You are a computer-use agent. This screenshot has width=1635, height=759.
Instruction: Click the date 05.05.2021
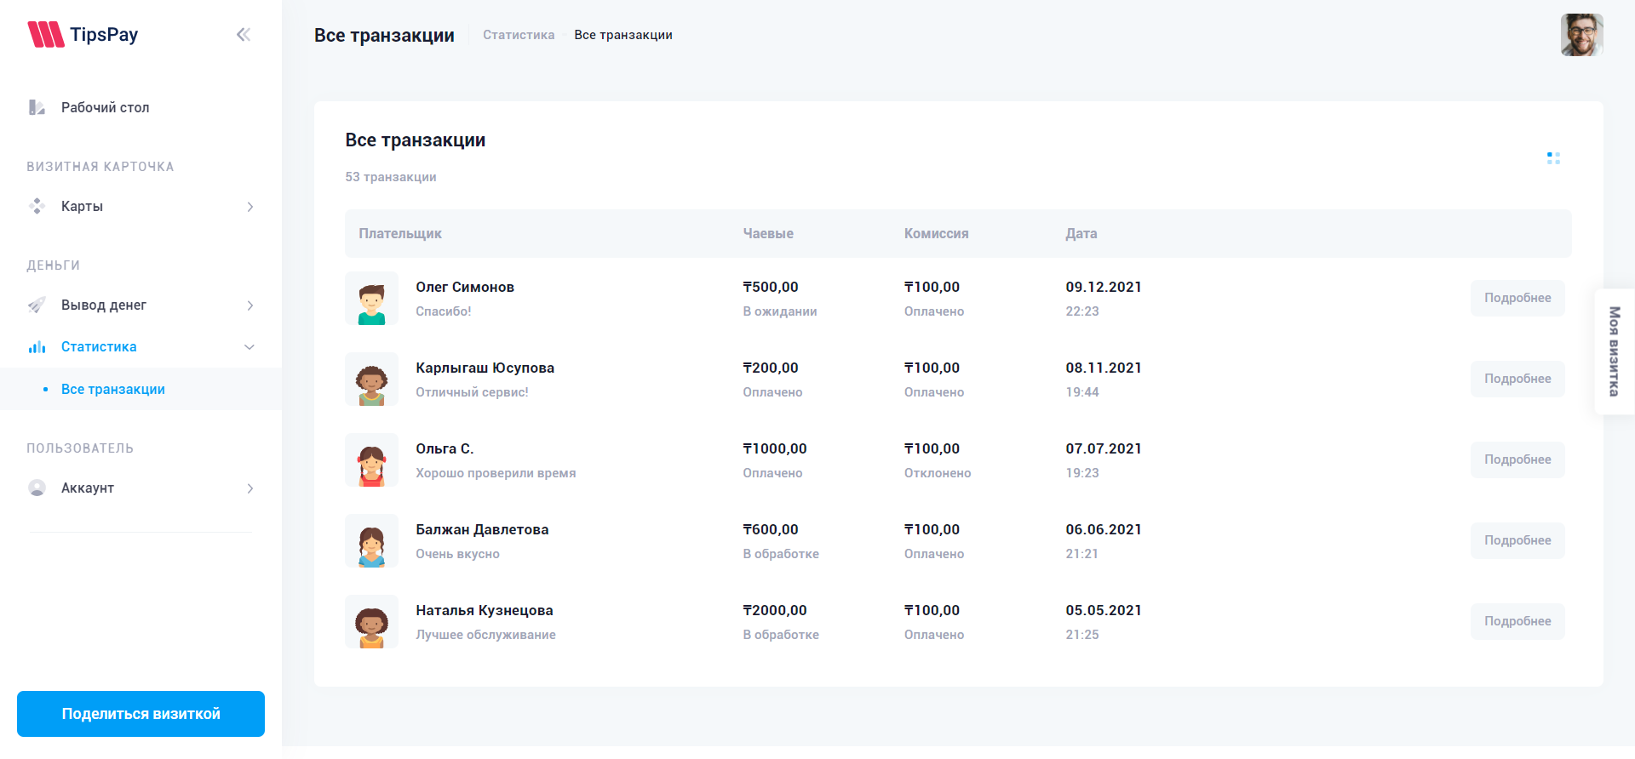point(1104,610)
